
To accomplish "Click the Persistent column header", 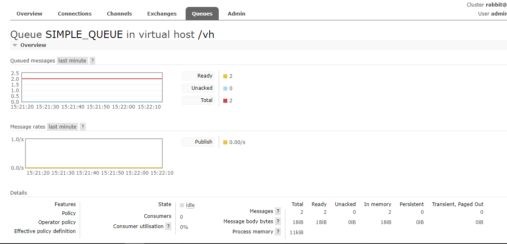I will point(411,204).
